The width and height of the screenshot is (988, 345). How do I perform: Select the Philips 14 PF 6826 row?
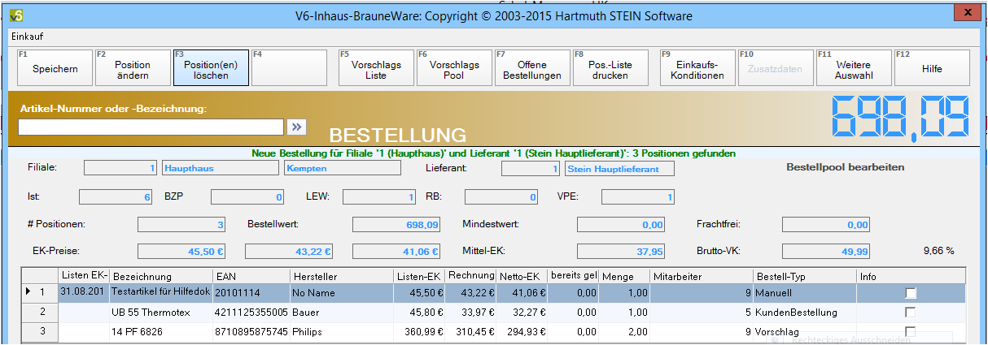[x=159, y=332]
